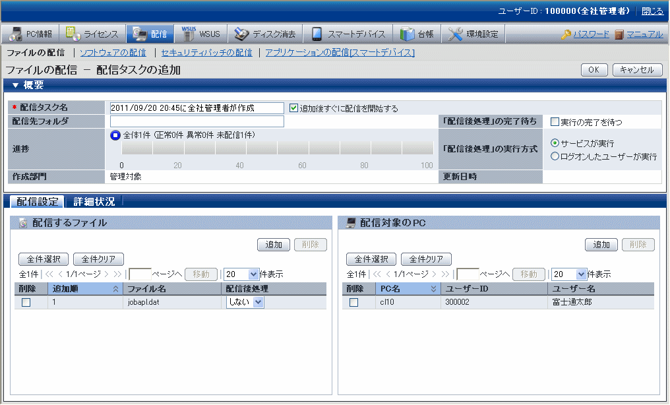Open the スマートデバイス toolbar icon

[x=317, y=34]
